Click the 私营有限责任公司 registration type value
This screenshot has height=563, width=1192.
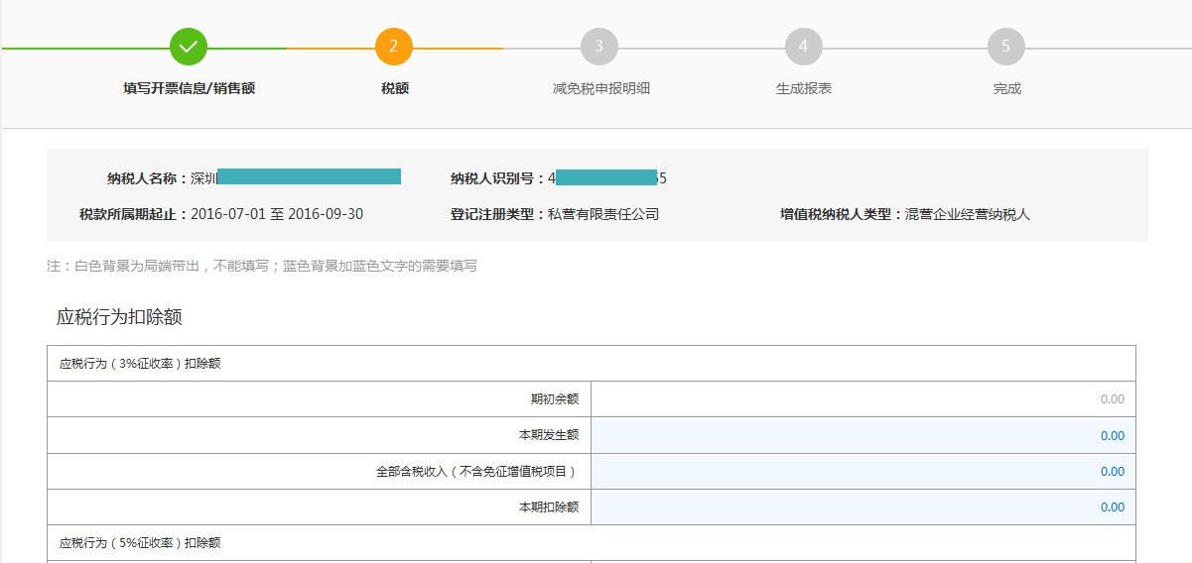tap(603, 214)
